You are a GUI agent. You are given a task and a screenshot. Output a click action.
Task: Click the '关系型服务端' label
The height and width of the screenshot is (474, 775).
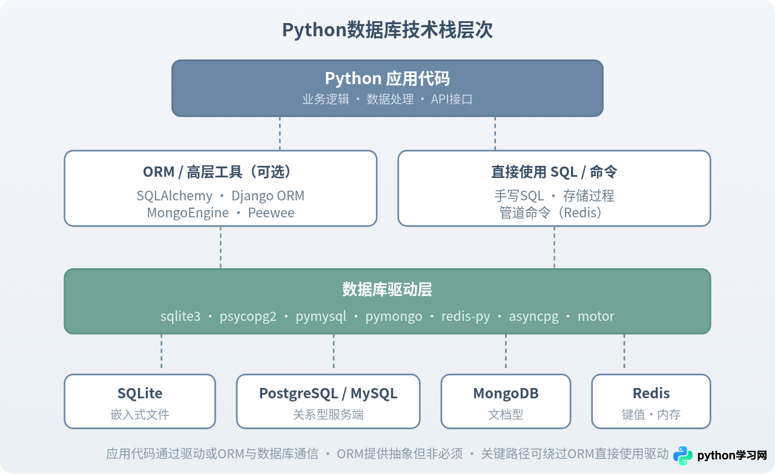tap(328, 415)
